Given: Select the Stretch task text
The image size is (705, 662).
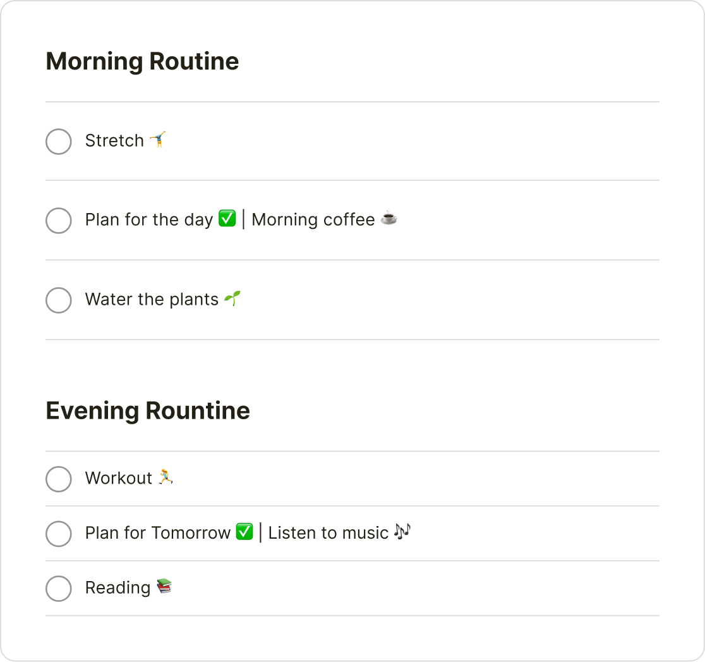Looking at the screenshot, I should pyautogui.click(x=116, y=140).
